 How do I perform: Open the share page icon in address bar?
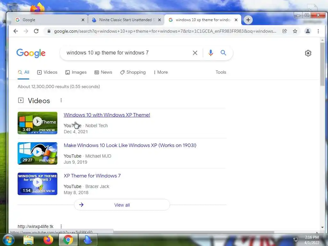coord(284,31)
